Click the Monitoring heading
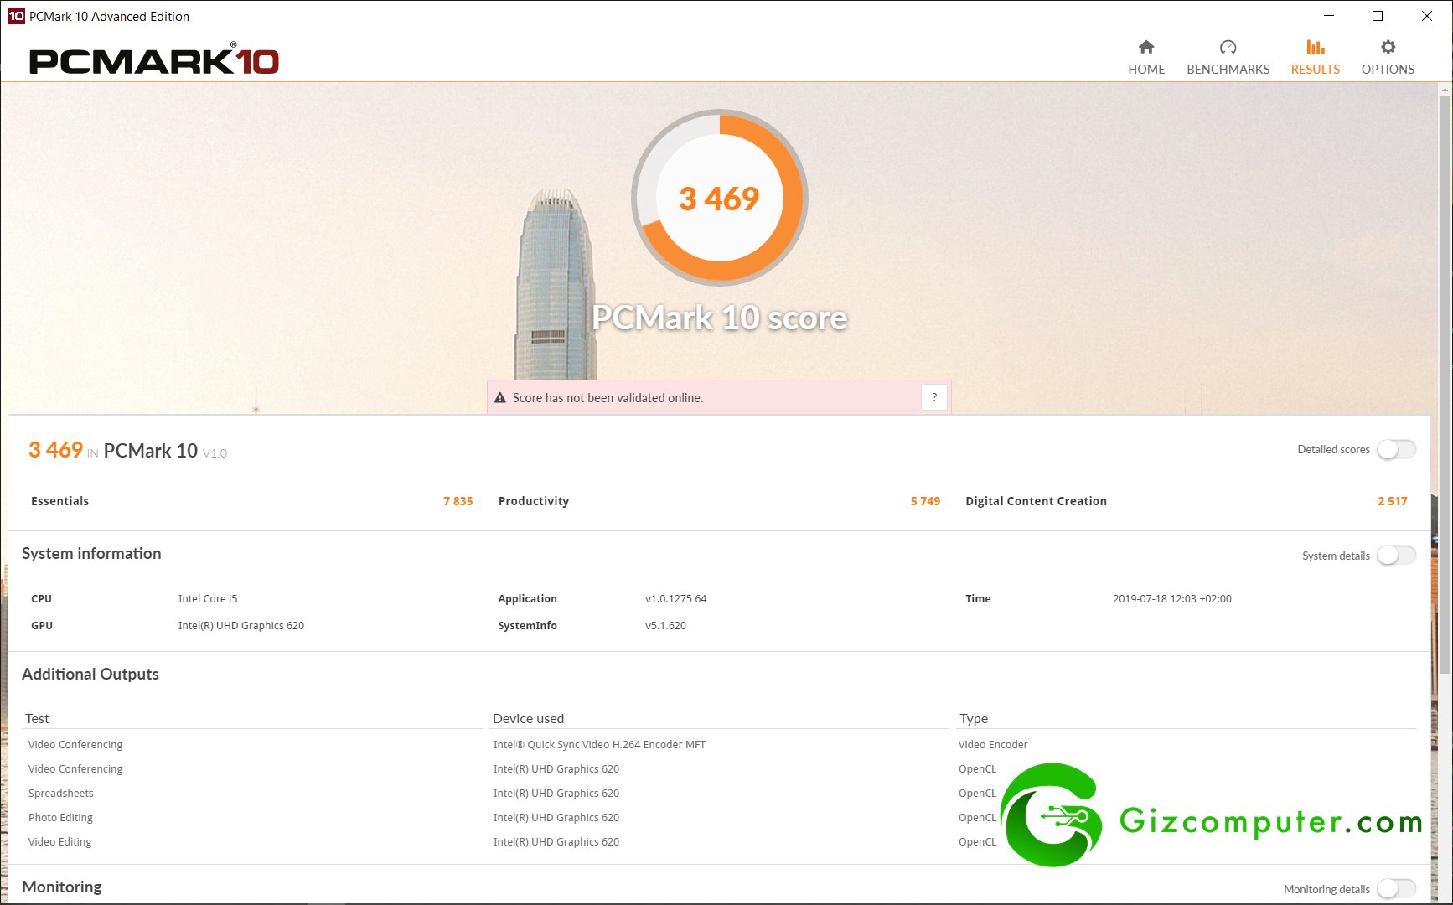Viewport: 1453px width, 905px height. point(61,887)
